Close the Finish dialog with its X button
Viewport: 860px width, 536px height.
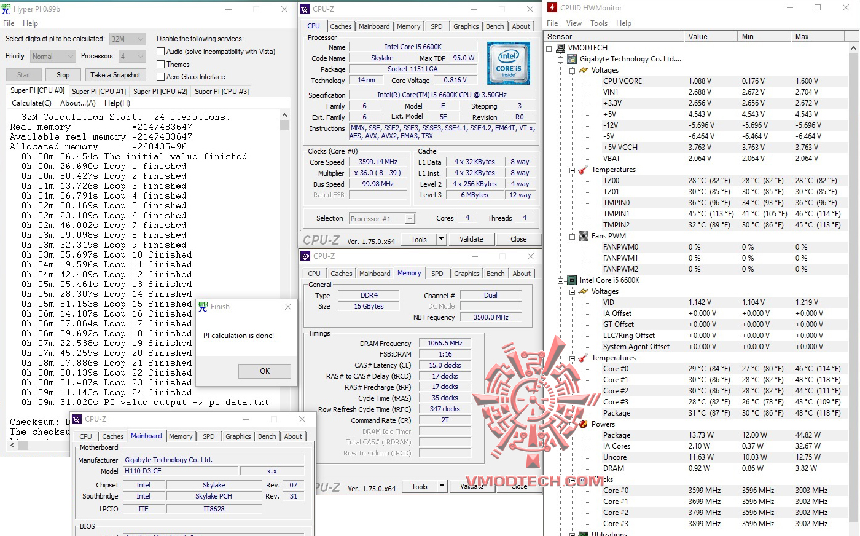288,307
